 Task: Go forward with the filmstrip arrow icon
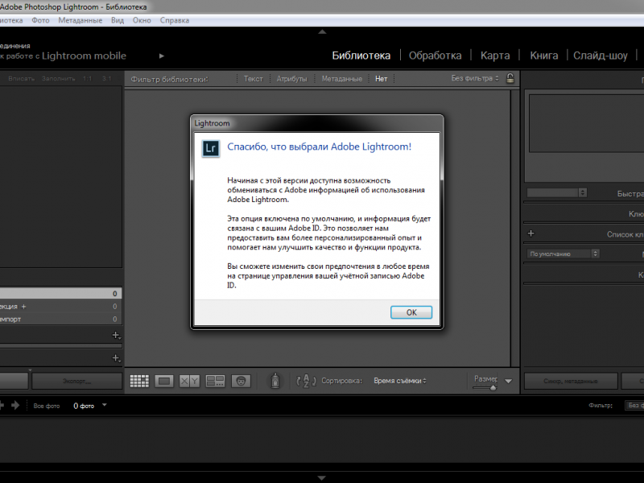[x=15, y=406]
